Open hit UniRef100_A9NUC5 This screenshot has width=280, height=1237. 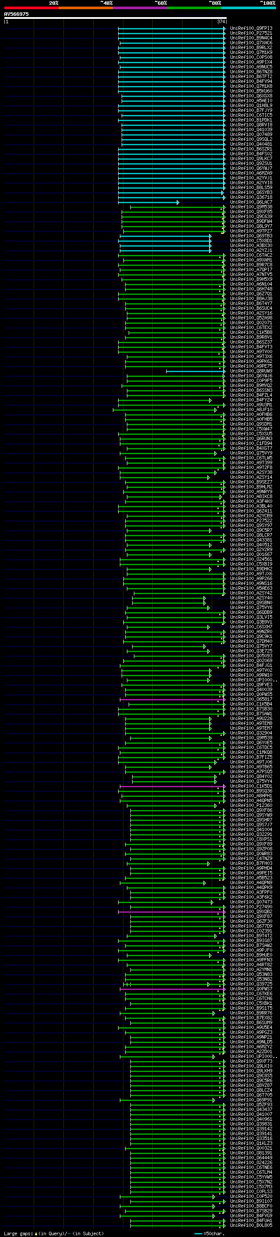pos(251,67)
